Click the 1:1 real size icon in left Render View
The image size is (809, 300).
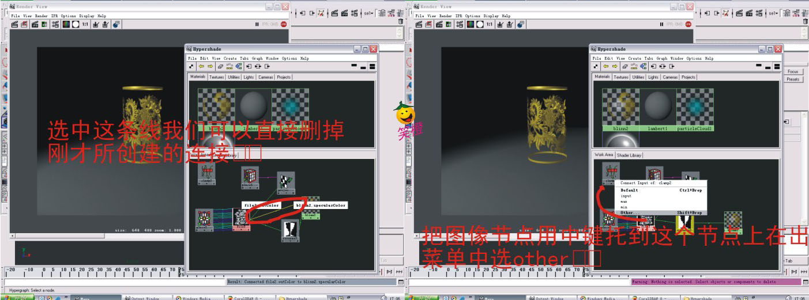coord(85,25)
